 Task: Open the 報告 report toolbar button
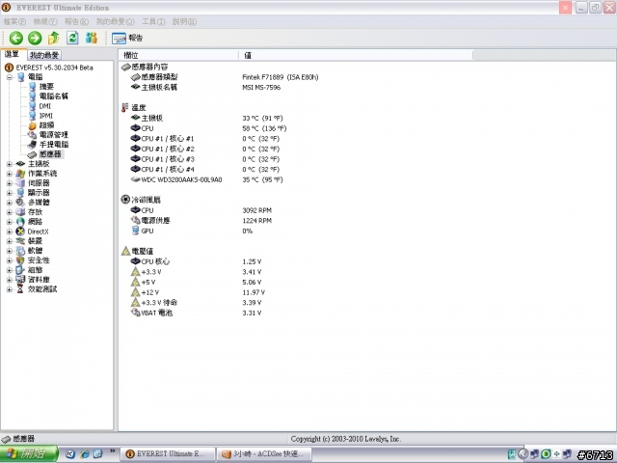coord(127,38)
